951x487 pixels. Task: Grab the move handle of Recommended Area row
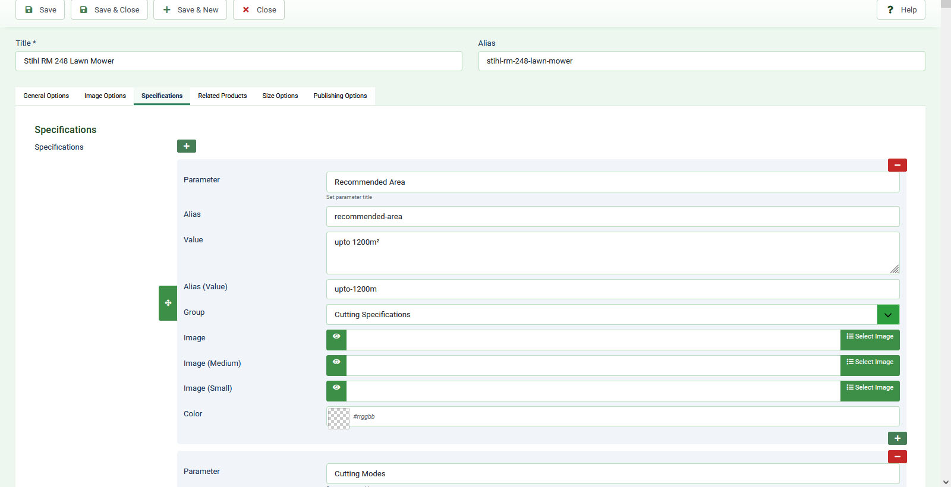tap(168, 303)
